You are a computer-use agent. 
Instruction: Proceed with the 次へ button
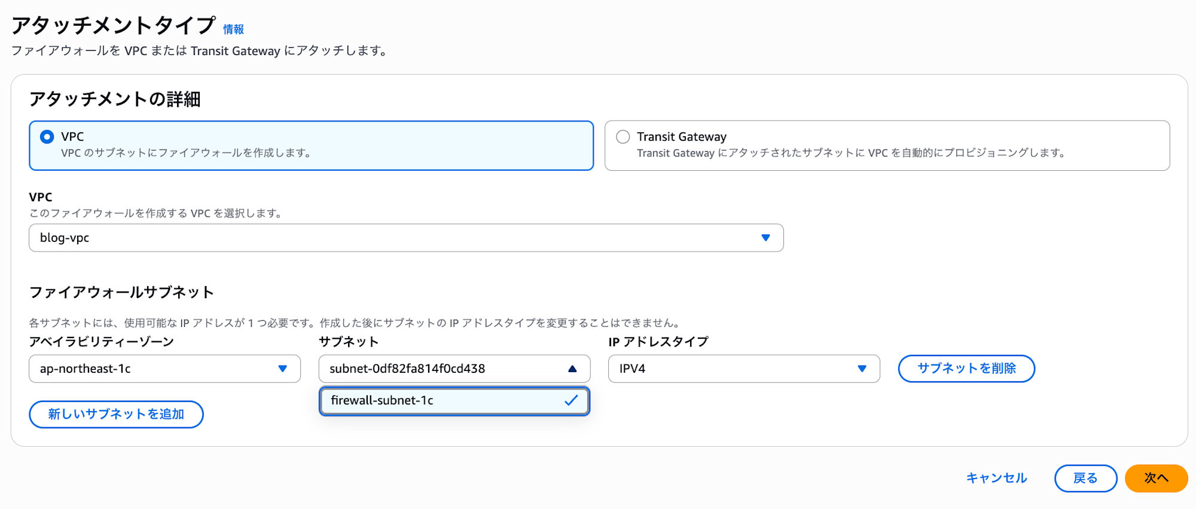coord(1156,478)
